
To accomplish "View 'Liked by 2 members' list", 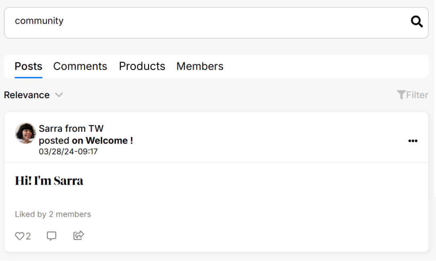I will pyautogui.click(x=53, y=214).
